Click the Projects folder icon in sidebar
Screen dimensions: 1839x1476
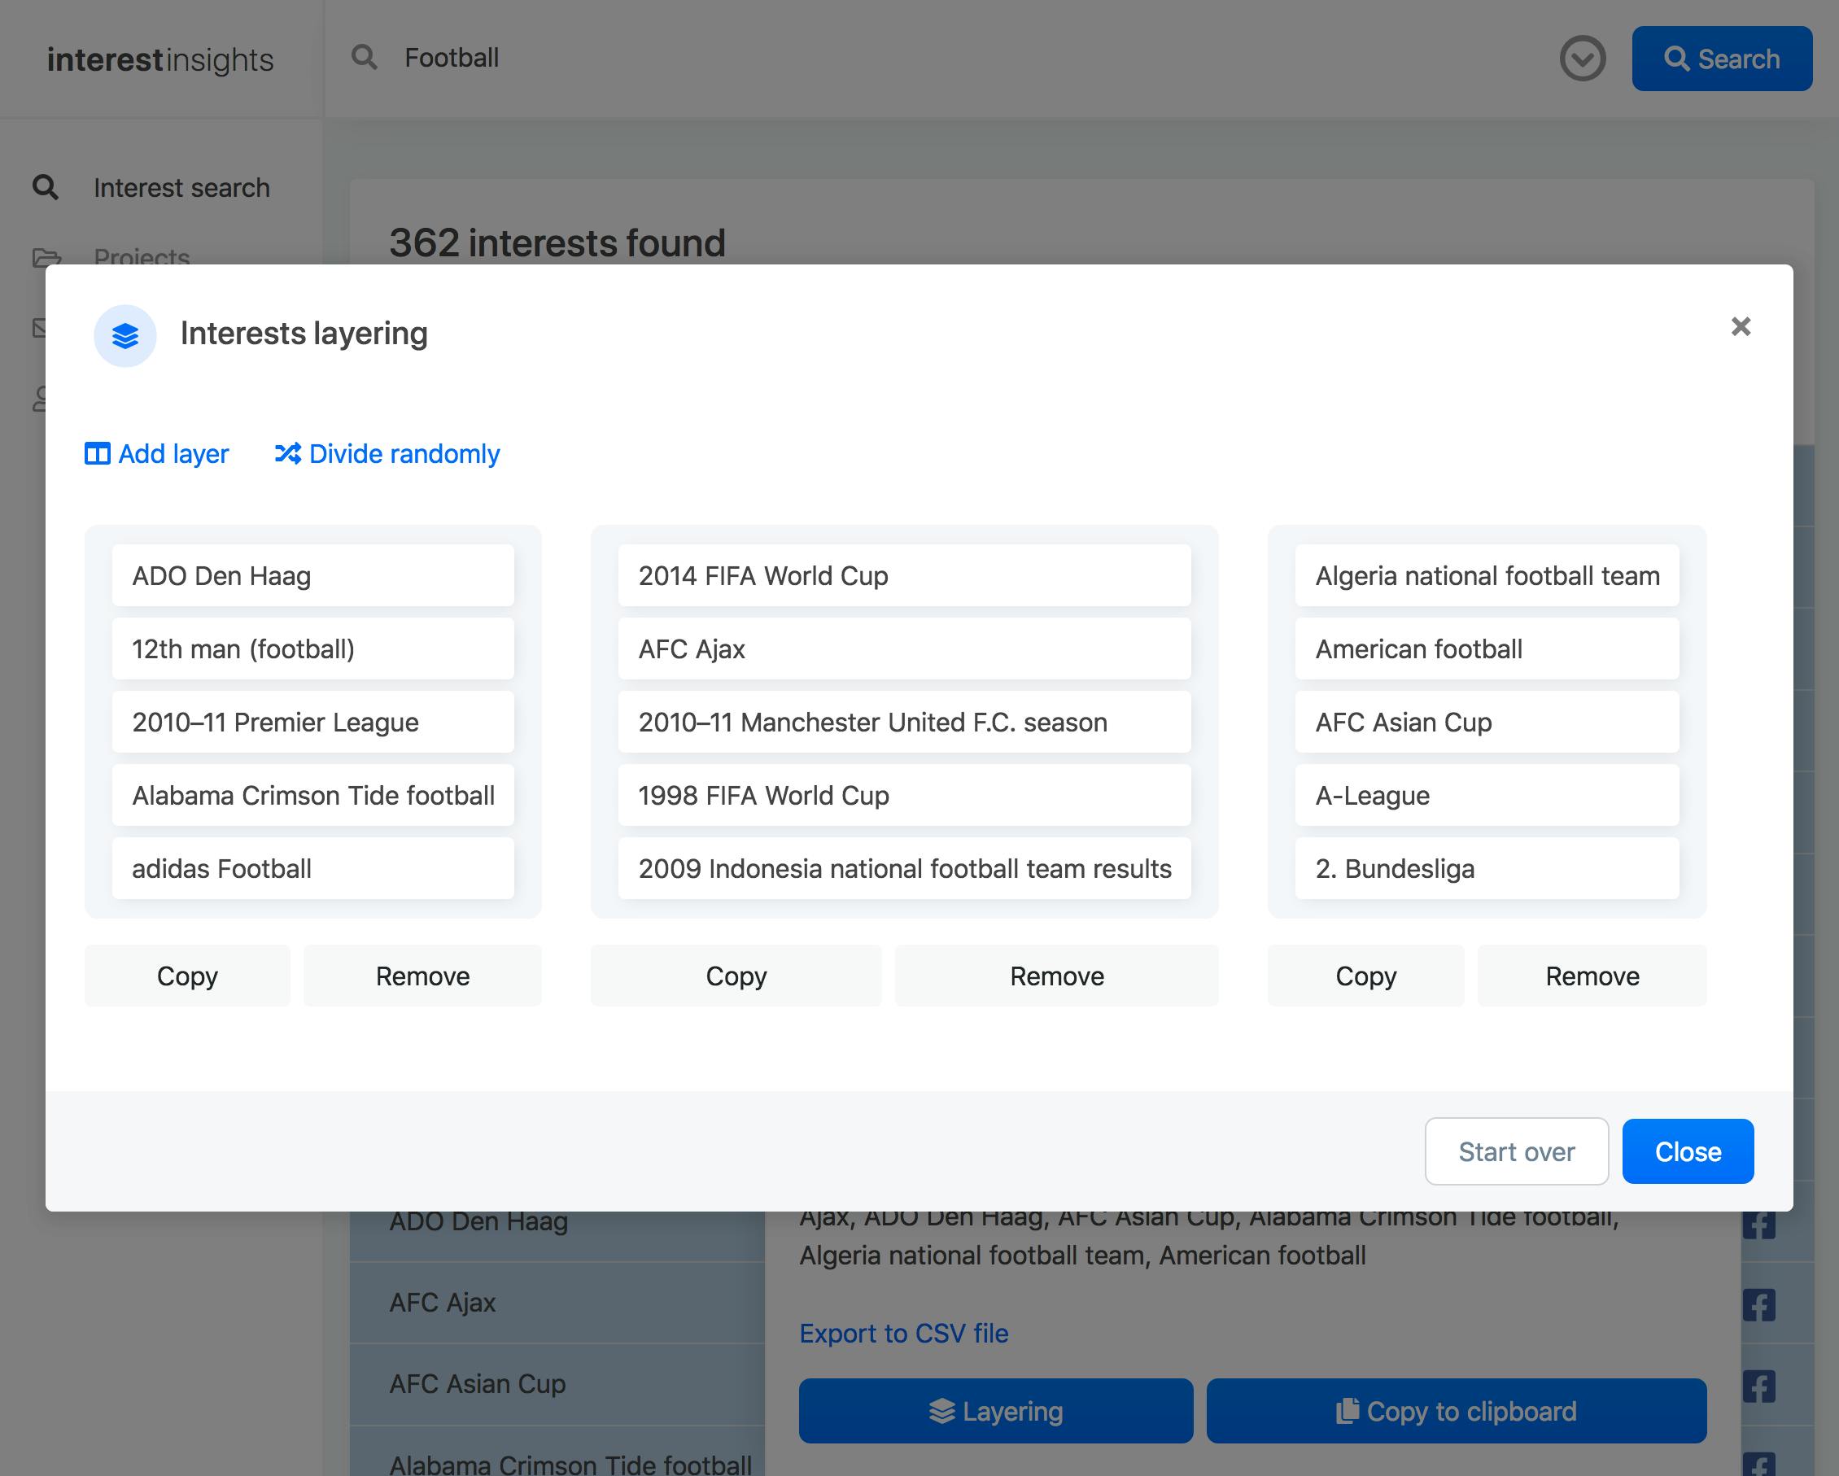tap(47, 257)
